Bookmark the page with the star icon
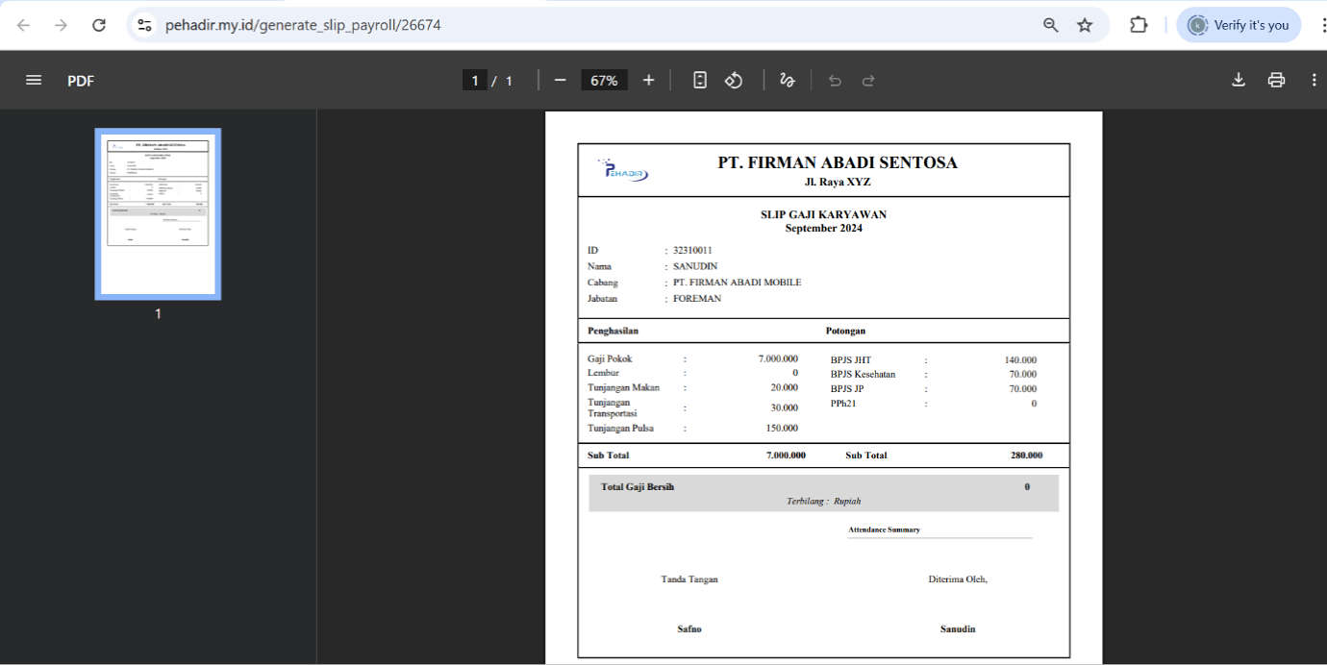 [1086, 24]
